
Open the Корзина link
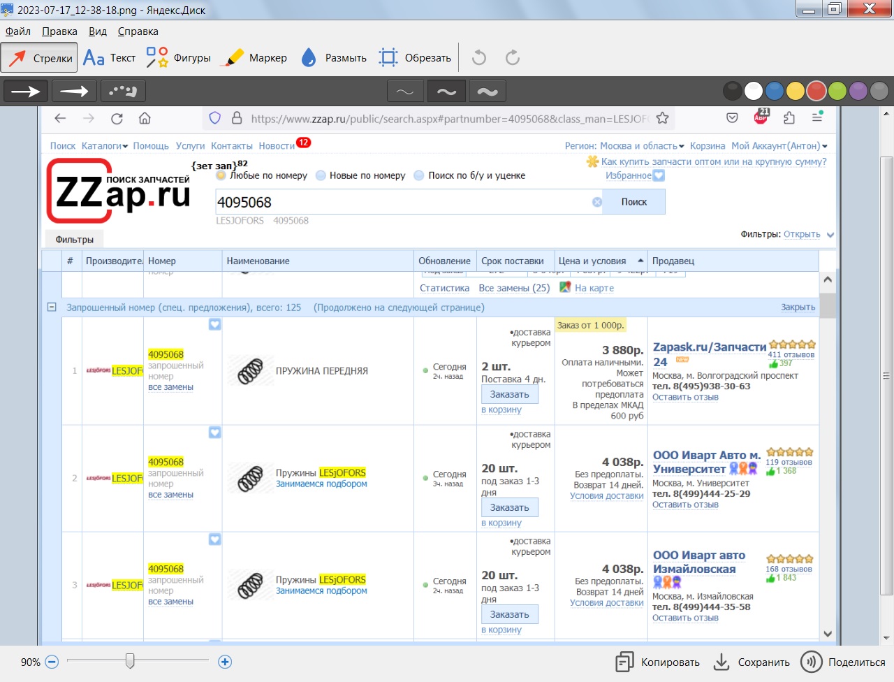pyautogui.click(x=708, y=145)
